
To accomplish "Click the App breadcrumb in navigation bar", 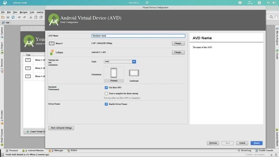I will click(x=6, y=23).
